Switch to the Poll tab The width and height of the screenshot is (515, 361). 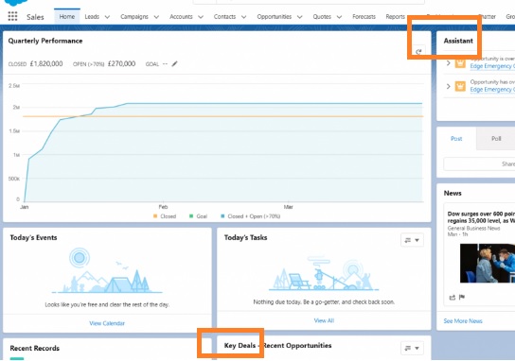(496, 138)
